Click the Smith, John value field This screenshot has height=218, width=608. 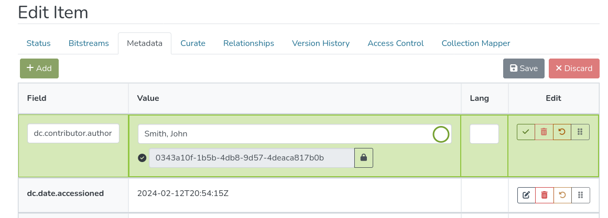[x=283, y=134]
